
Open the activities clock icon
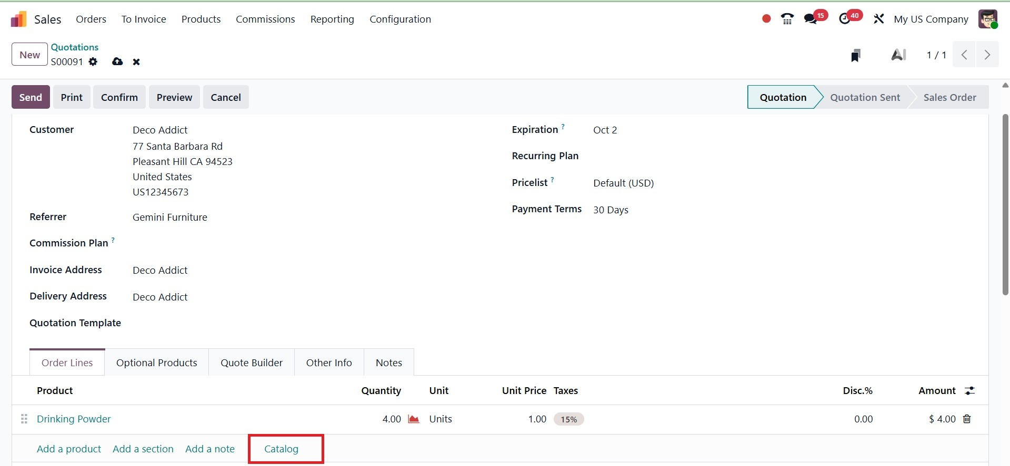tap(845, 19)
